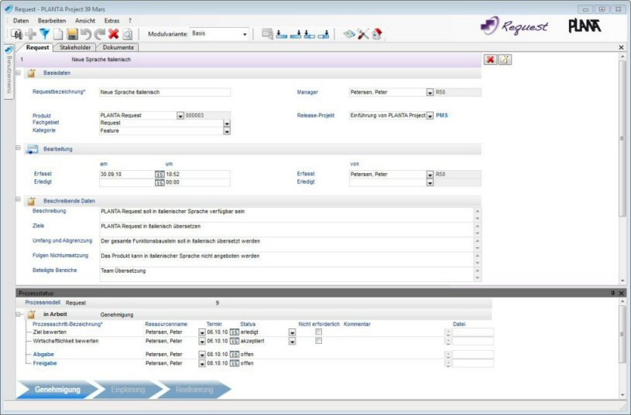Click the house home icon in toolbar
This screenshot has width=631, height=415.
[377, 34]
